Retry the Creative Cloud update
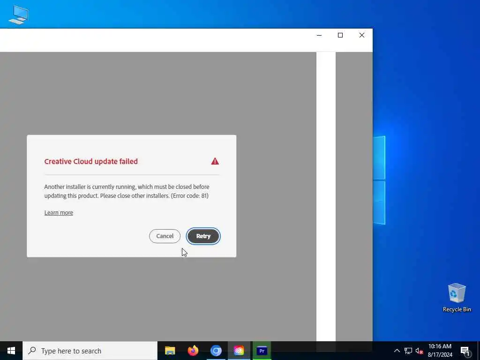This screenshot has height=360, width=480. [x=203, y=236]
